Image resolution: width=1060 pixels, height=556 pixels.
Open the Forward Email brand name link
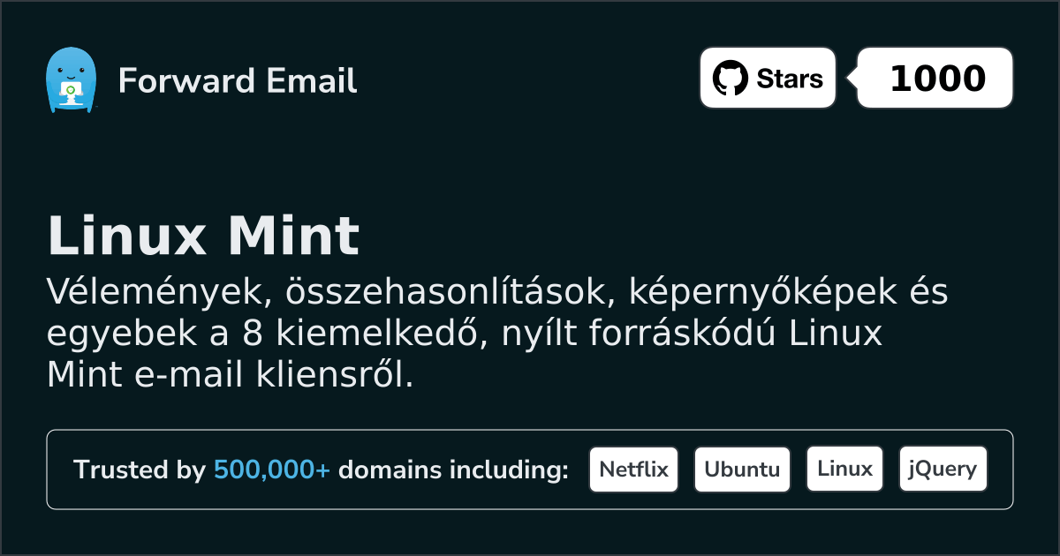point(237,81)
